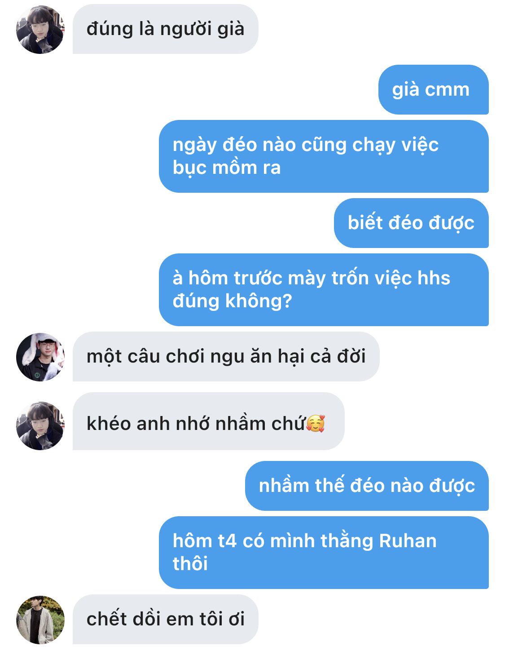This screenshot has width=505, height=651.
Task: Tap the avatar beside "một câu chơi ngu" message
Action: coord(40,357)
